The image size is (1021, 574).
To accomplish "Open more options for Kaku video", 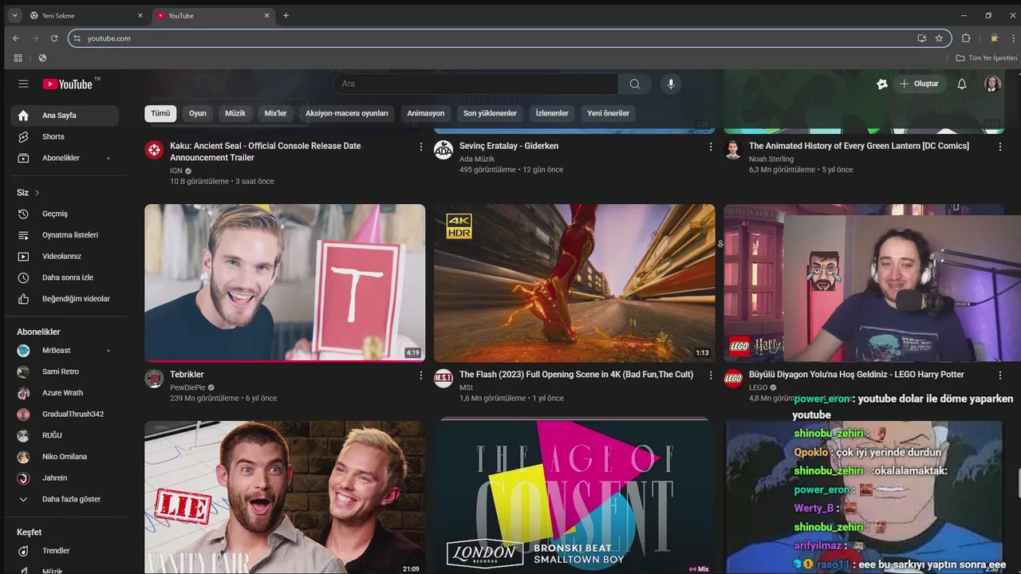I will point(421,147).
